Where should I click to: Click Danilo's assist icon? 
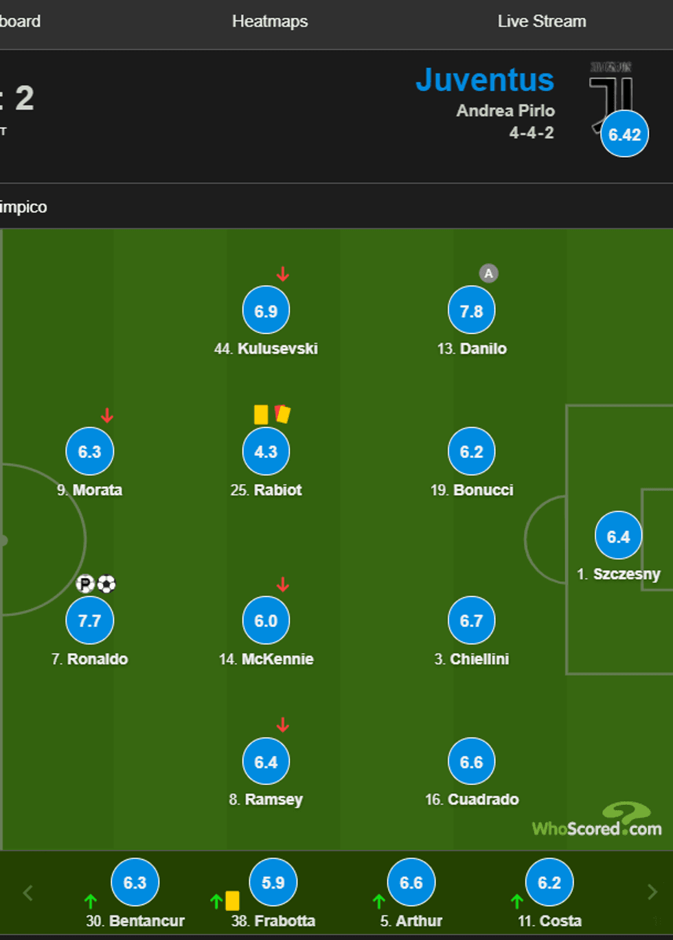(x=488, y=273)
